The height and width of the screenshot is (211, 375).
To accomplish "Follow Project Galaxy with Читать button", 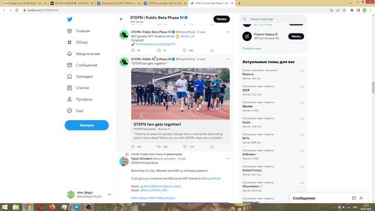I will (x=296, y=36).
